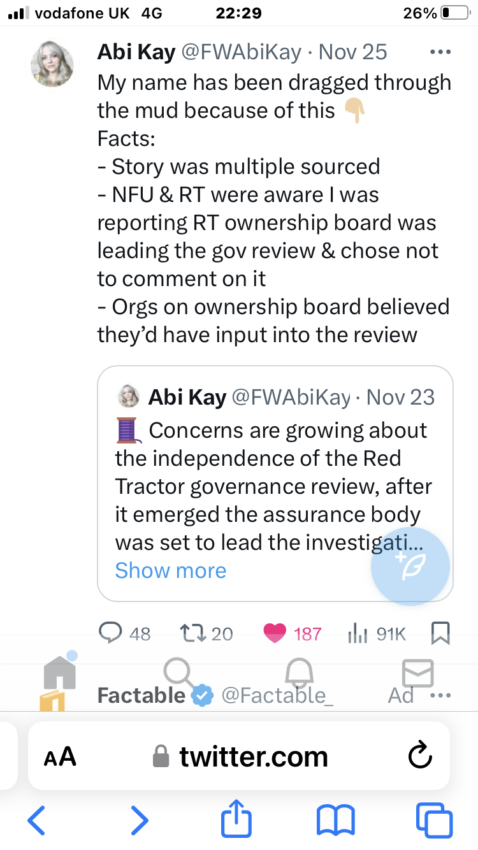Compose a new tweet with the floating feather button
The image size is (478, 850).
pos(410,566)
